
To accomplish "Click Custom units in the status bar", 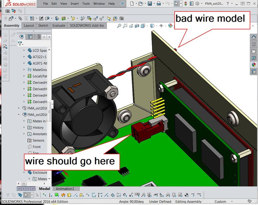I will 220,201.
